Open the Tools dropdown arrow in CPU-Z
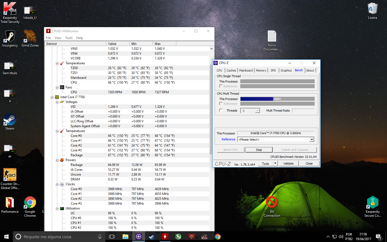Image resolution: width=387 pixels, height=242 pixels. (275, 163)
